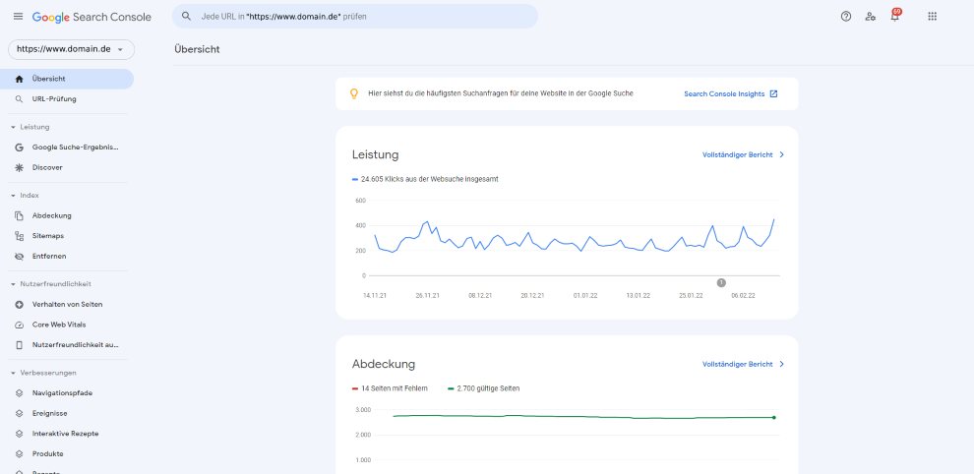The width and height of the screenshot is (974, 474).
Task: Click the 26.11.21 date label
Action: click(x=428, y=296)
